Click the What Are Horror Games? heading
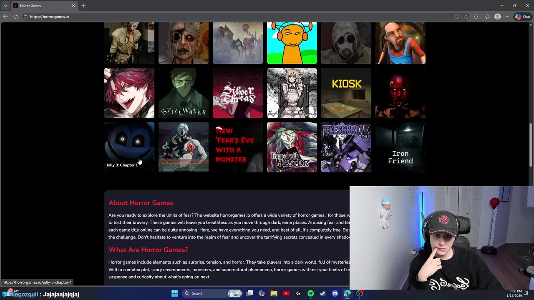This screenshot has width=534, height=300. coord(148,250)
